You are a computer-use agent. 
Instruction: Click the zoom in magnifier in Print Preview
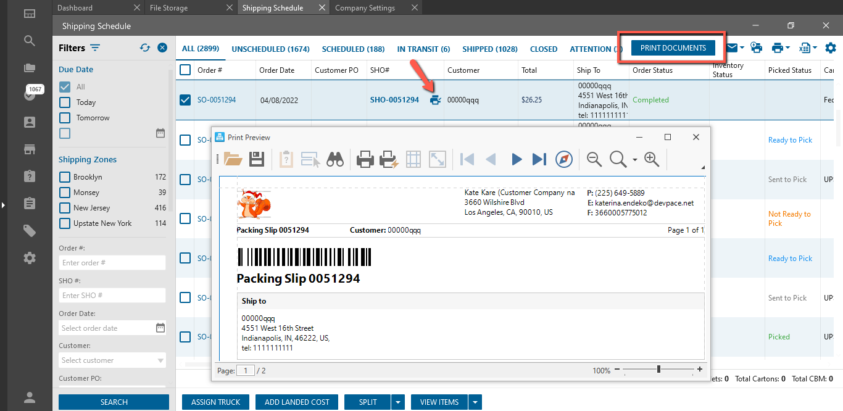point(652,159)
